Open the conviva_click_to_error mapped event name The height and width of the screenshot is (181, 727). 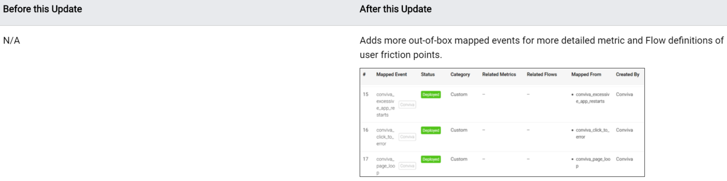click(385, 137)
